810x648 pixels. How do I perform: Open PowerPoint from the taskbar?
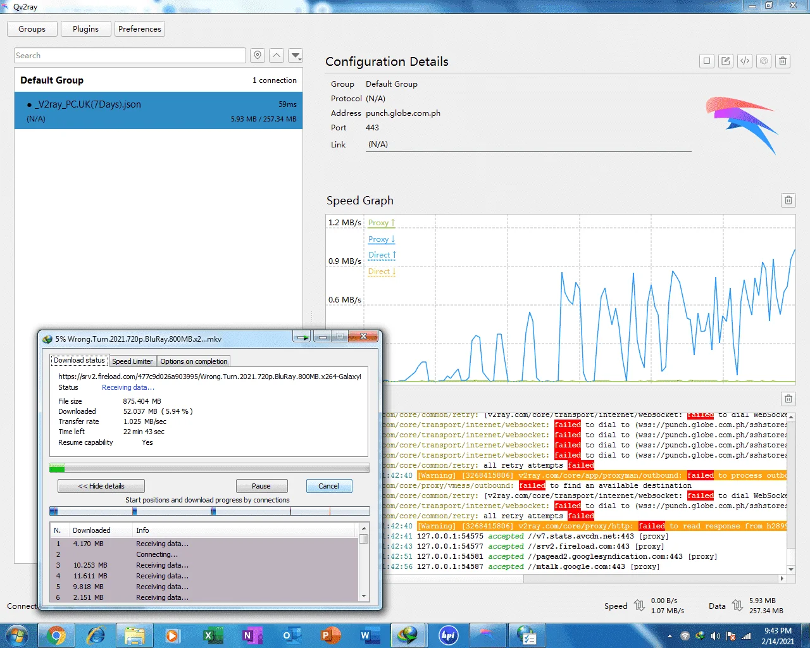330,635
